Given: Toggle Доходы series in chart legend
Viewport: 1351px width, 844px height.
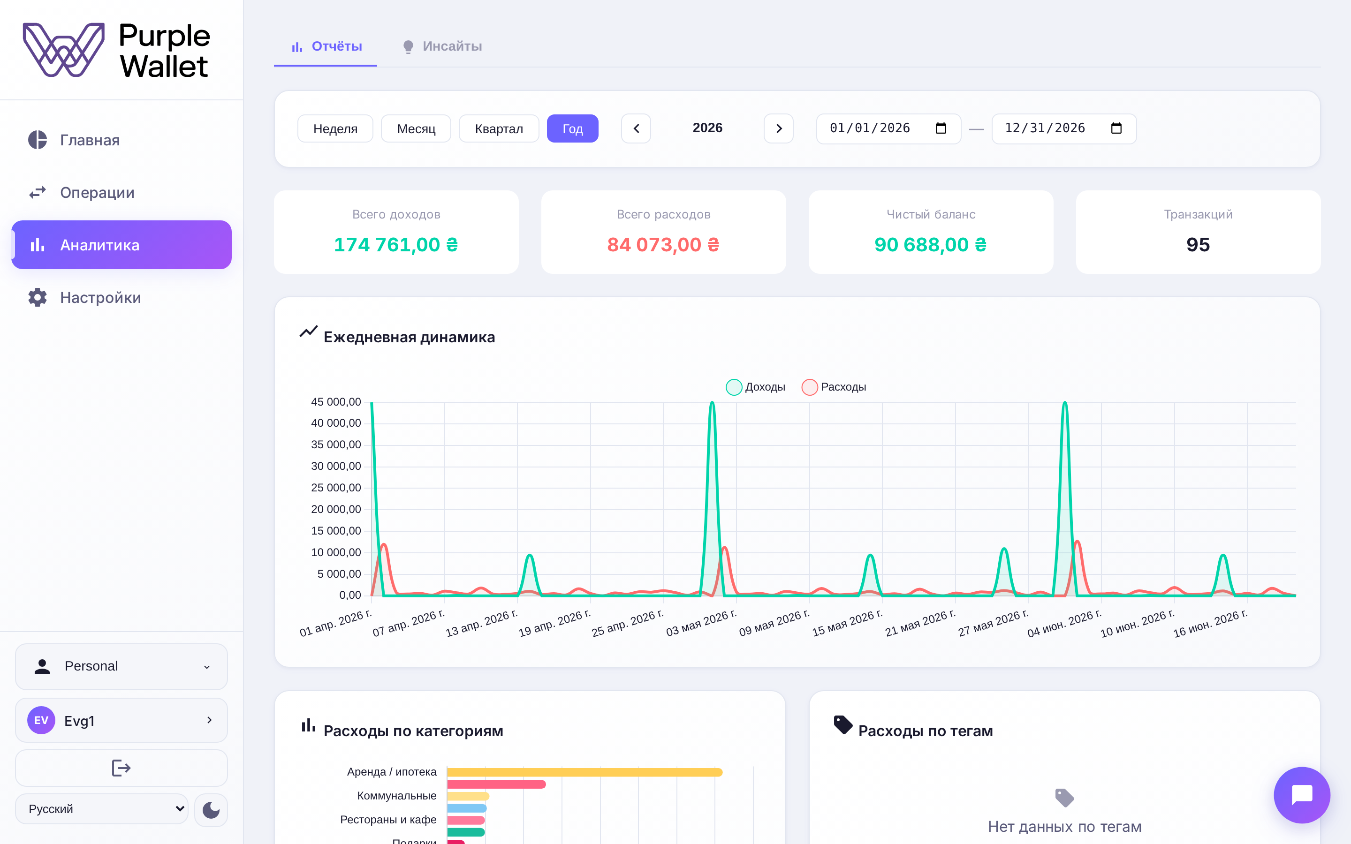Looking at the screenshot, I should (755, 387).
